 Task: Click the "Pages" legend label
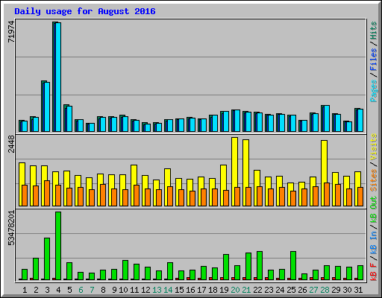pos(374,91)
